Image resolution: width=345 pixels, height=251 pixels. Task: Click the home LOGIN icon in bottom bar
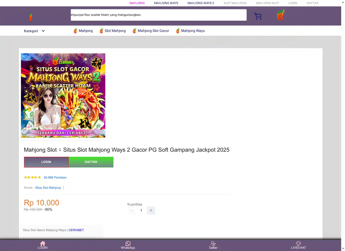point(43,244)
